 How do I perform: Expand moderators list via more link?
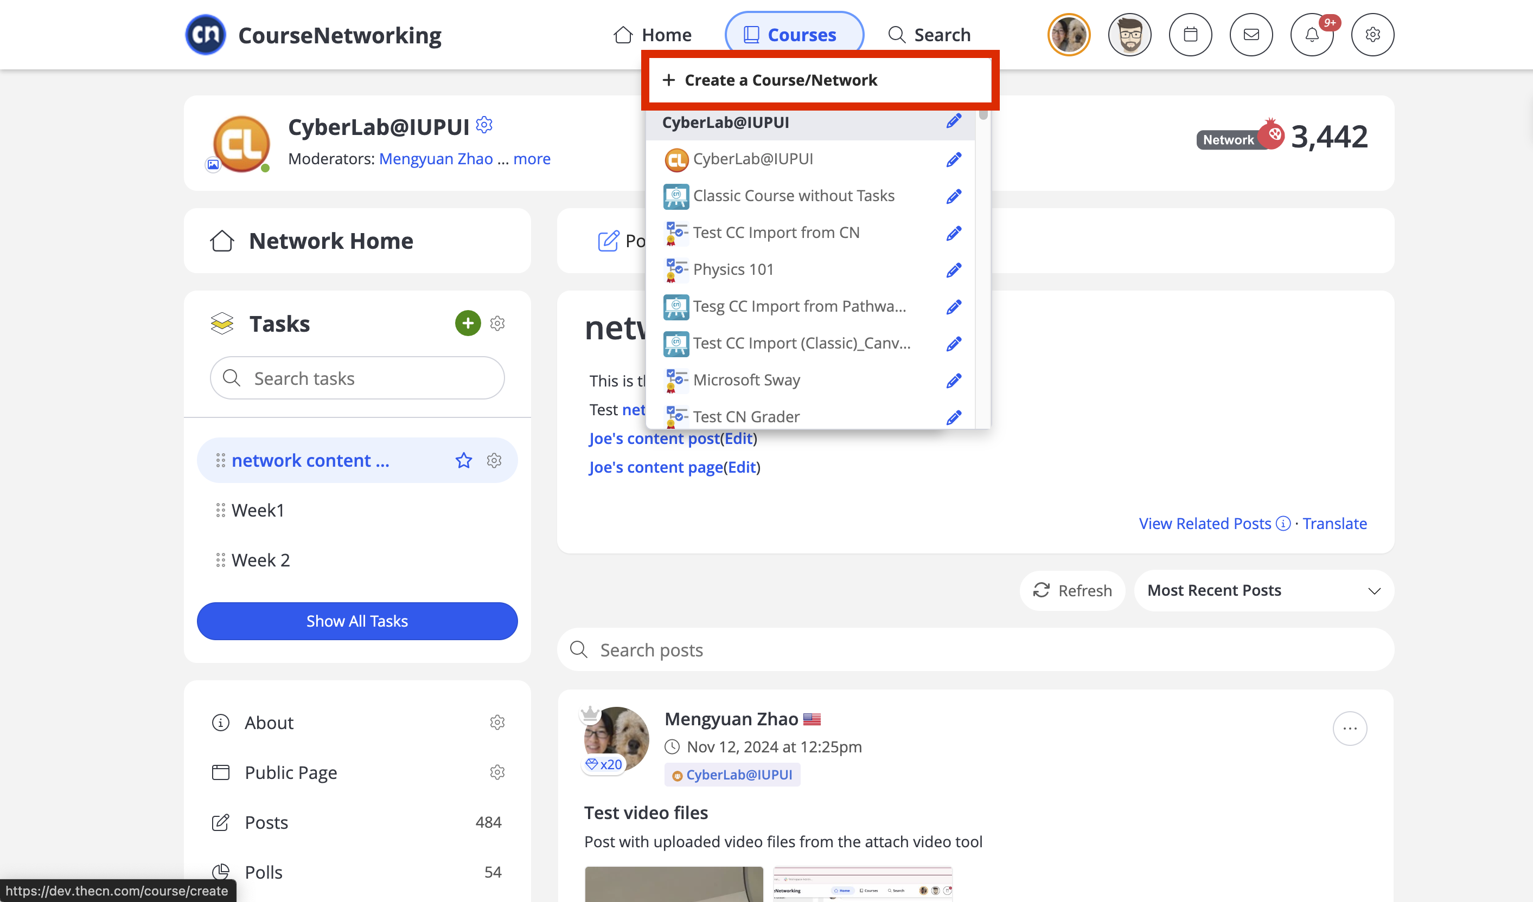click(532, 159)
